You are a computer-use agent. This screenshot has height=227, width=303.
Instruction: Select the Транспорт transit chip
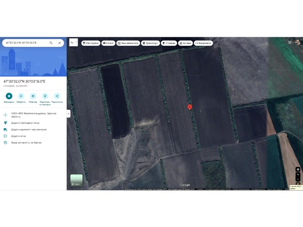click(x=151, y=43)
